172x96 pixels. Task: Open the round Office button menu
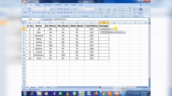pyautogui.click(x=24, y=2)
